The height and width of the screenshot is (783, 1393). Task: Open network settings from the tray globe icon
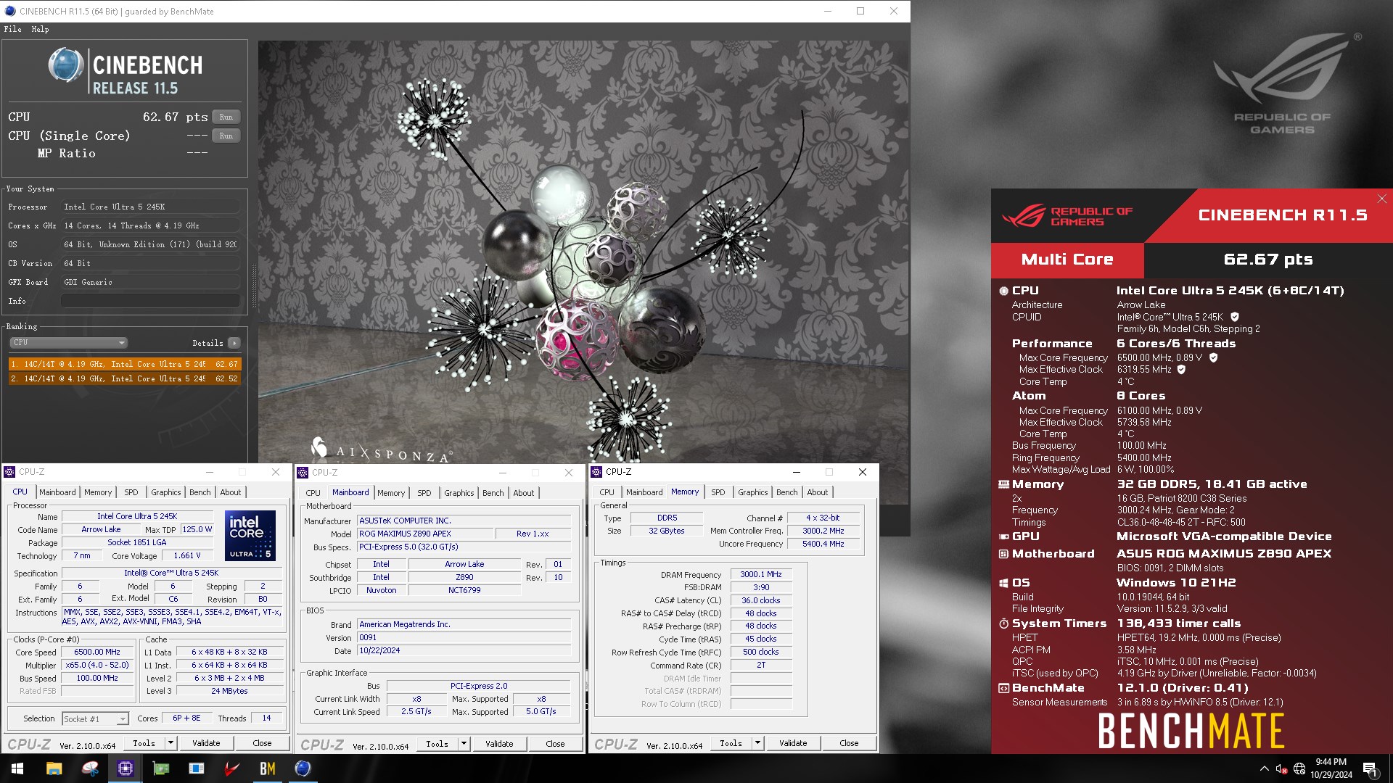(x=1299, y=769)
